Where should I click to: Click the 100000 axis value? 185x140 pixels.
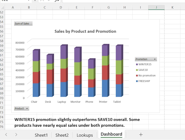coord(20,91)
